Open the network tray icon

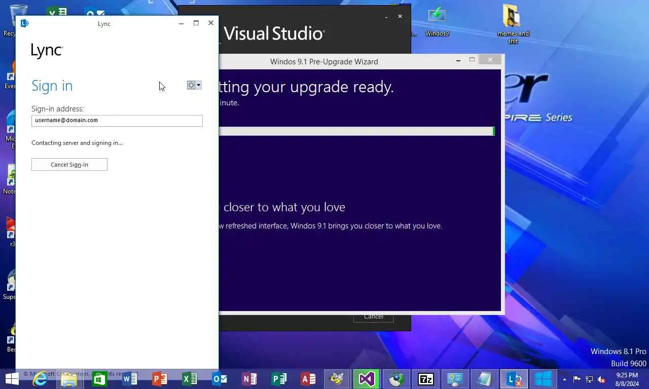(589, 379)
